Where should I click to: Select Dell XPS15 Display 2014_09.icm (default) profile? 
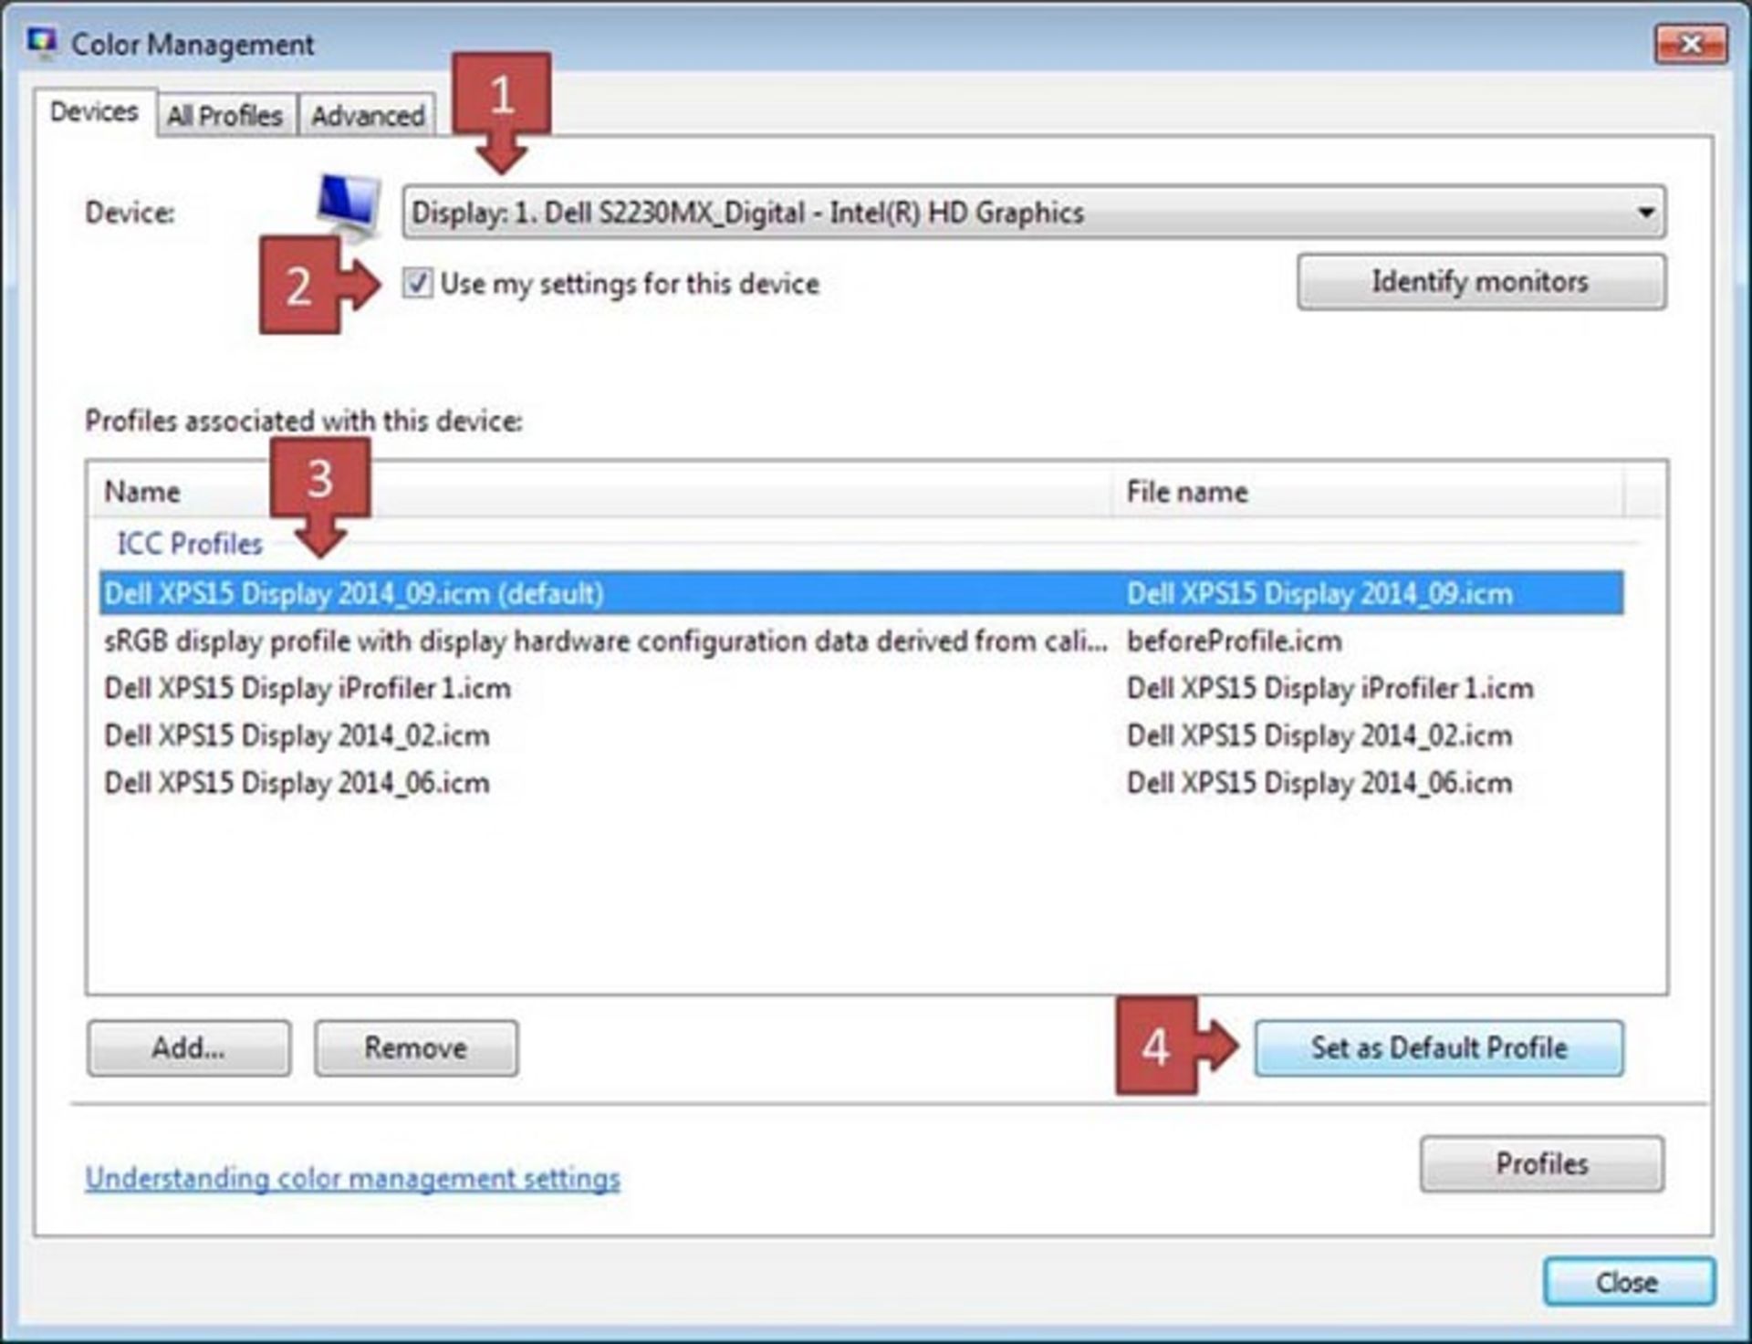click(861, 594)
